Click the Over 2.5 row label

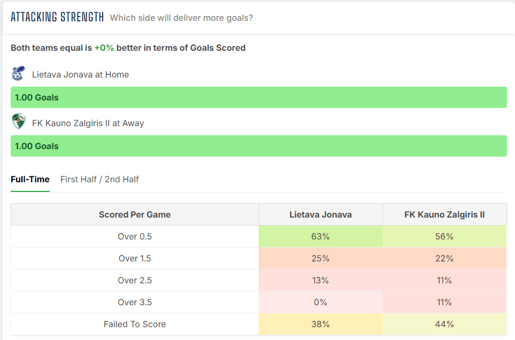(135, 281)
